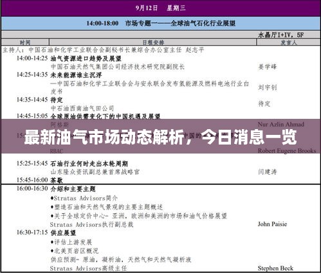Select topic 油气资源进口趋势及展望

[86, 58]
